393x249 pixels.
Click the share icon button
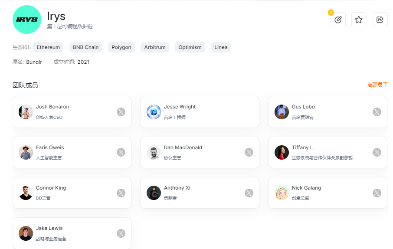[x=380, y=20]
